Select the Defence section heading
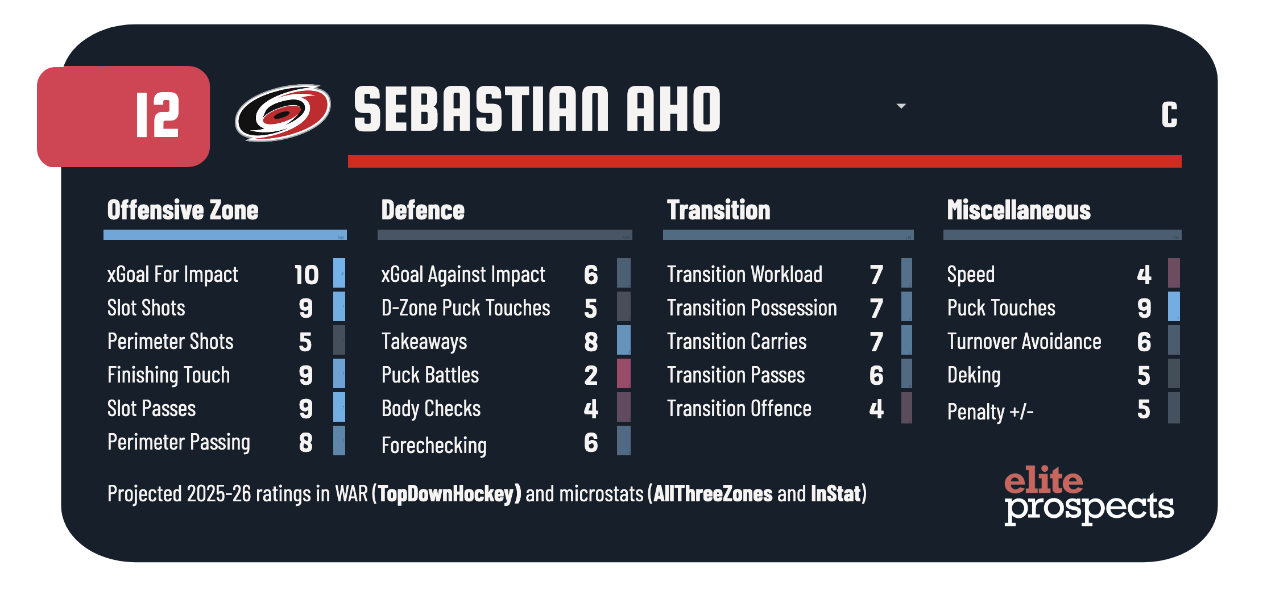Viewport: 1267px width, 590px height. (x=423, y=210)
